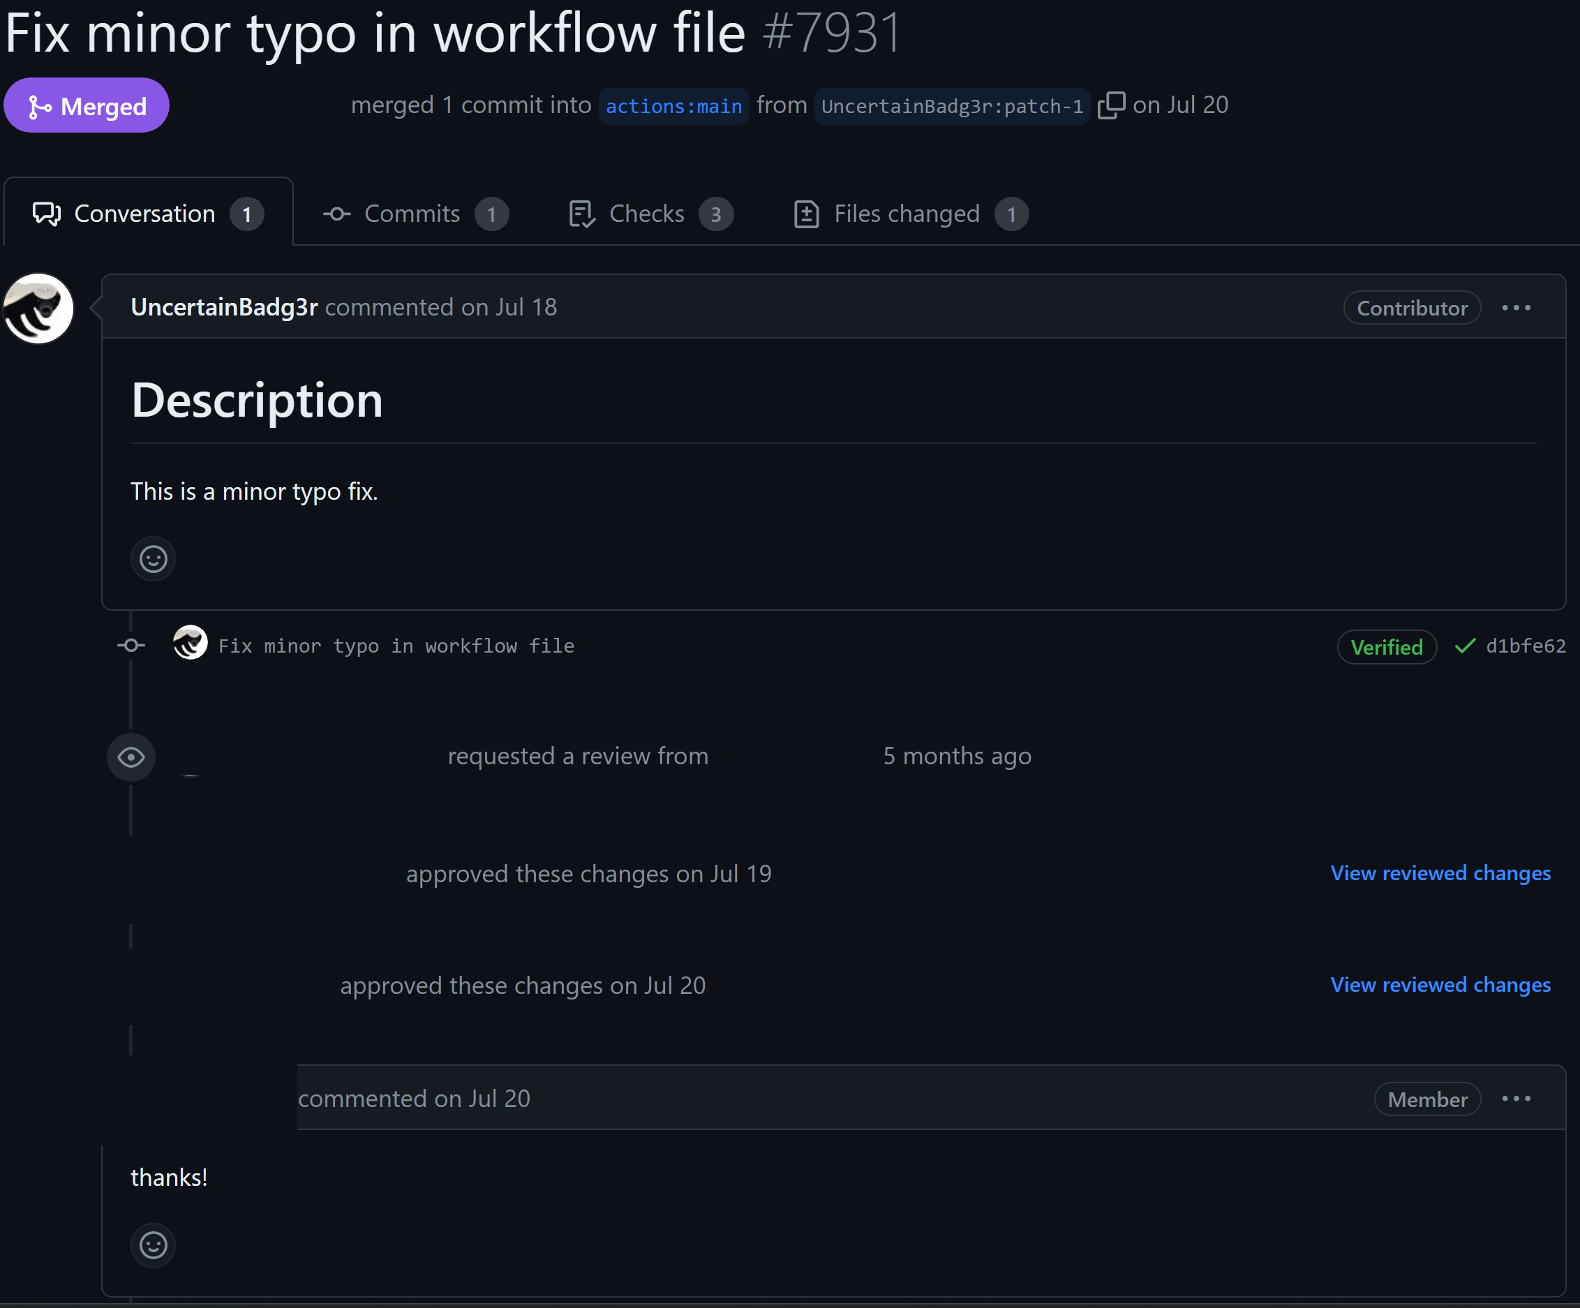The width and height of the screenshot is (1580, 1308).
Task: Open the kebab menu on the Member's comment
Action: point(1516,1098)
